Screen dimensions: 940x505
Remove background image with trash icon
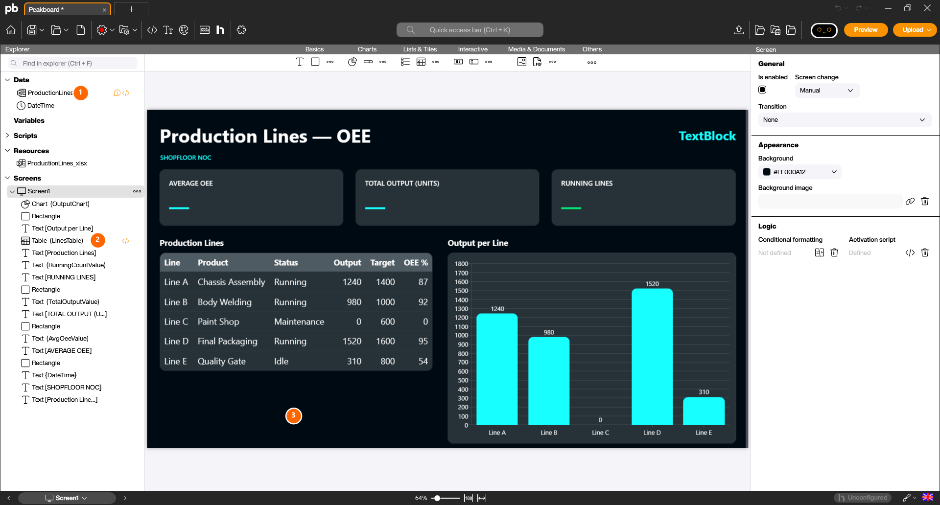[925, 201]
